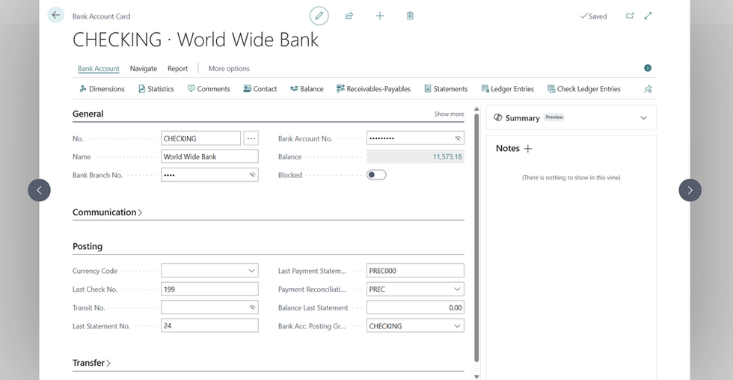Open Receivables-Payables action
This screenshot has width=733, height=380.
(373, 89)
